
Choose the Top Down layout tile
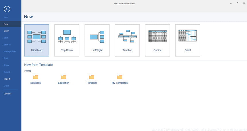tap(67, 40)
